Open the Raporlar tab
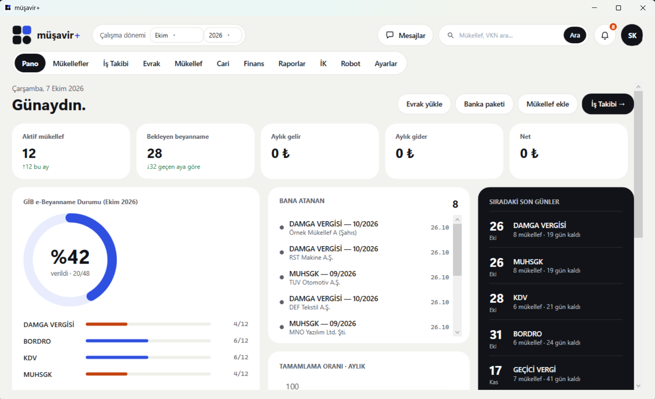 click(x=292, y=63)
